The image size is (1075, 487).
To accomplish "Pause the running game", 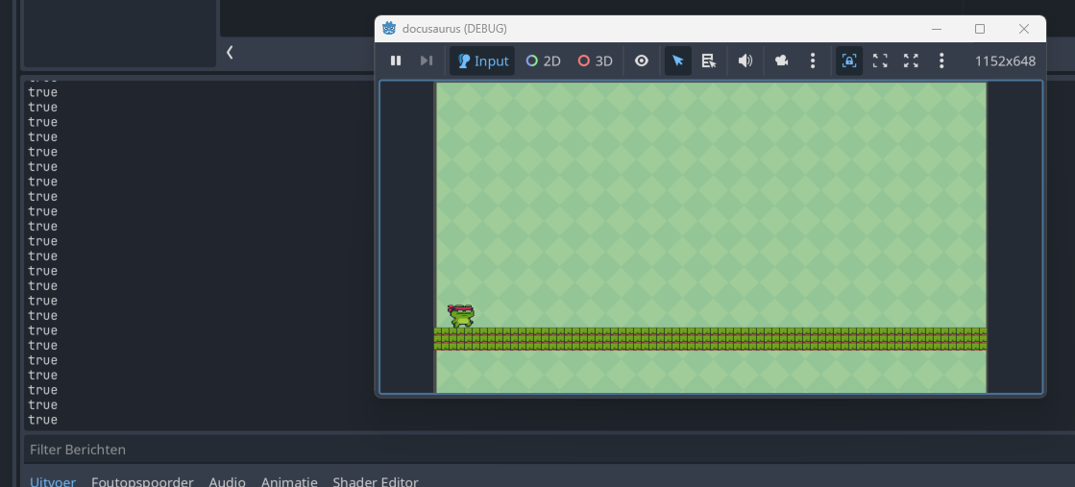I will coord(396,61).
